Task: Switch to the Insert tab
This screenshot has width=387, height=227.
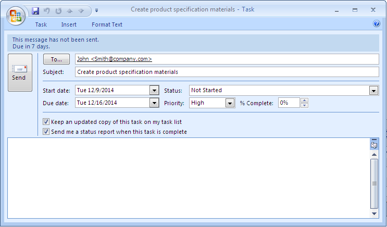Action: tap(69, 24)
